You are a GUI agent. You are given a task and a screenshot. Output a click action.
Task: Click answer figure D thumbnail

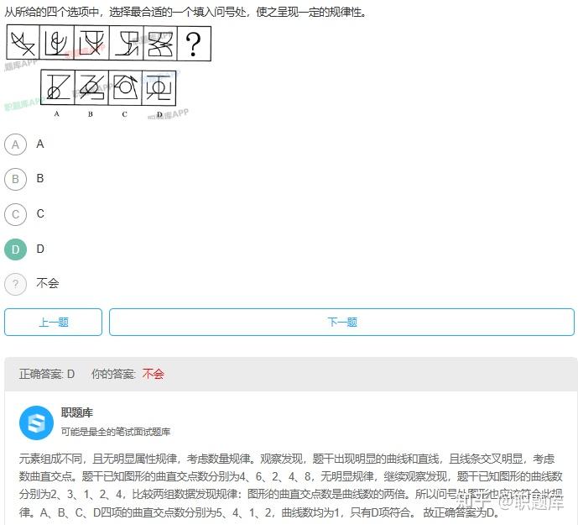[x=159, y=87]
